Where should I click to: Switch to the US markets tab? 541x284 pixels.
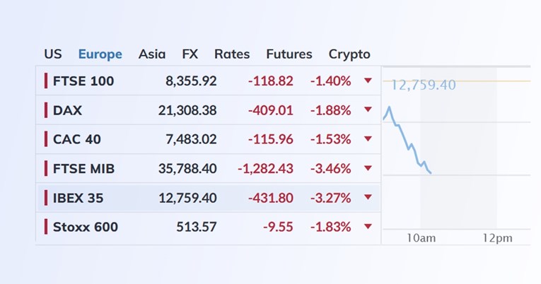[x=53, y=54]
